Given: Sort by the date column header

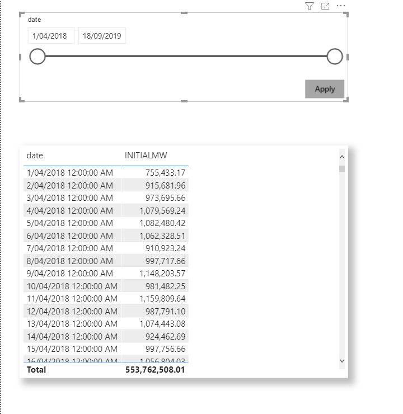Looking at the screenshot, I should click(35, 156).
